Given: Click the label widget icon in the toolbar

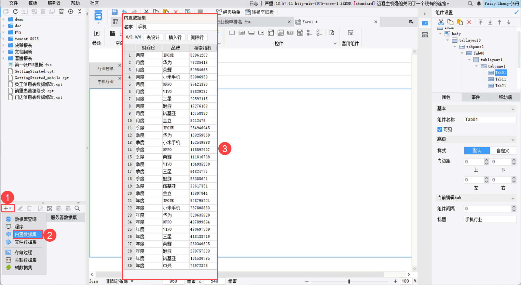Looking at the screenshot, I should [241, 33].
